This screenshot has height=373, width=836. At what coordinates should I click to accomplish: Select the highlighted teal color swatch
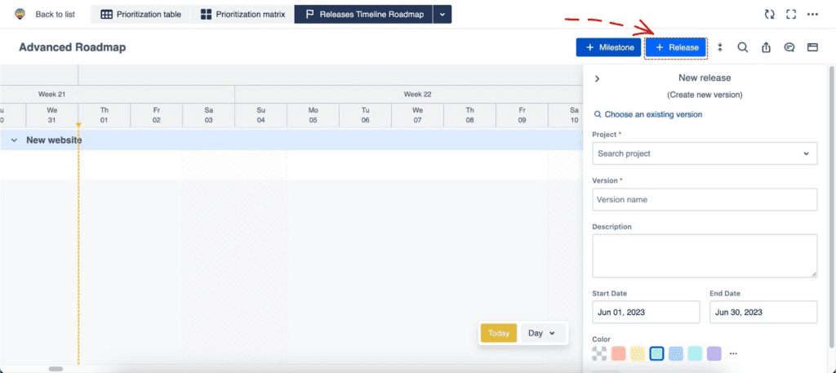click(x=657, y=353)
